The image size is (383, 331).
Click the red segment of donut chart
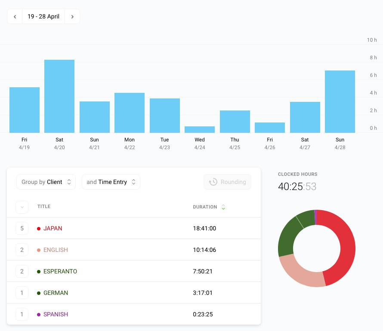(x=347, y=246)
